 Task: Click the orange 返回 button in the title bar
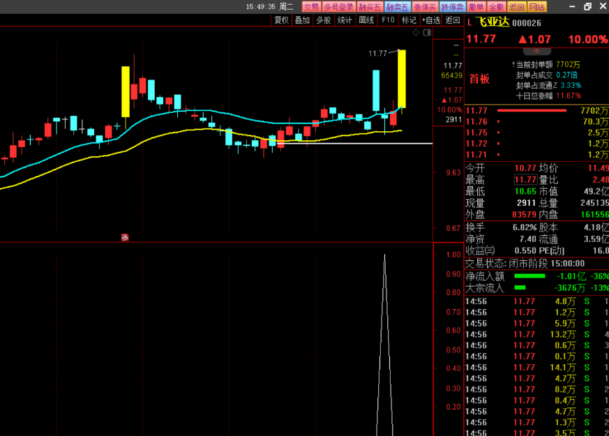pos(516,7)
